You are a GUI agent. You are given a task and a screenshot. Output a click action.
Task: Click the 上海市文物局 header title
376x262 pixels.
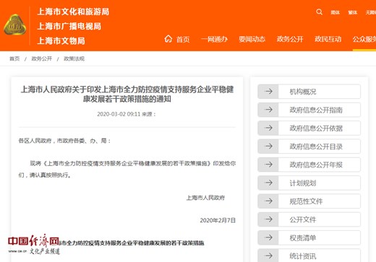61,41
